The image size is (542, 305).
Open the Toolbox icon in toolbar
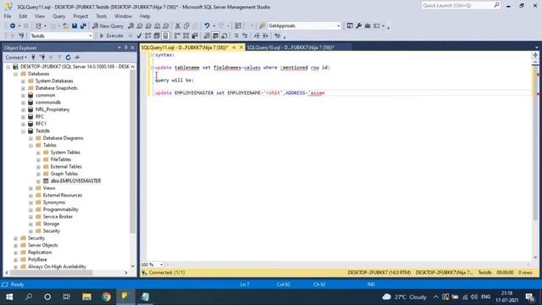tap(368, 26)
